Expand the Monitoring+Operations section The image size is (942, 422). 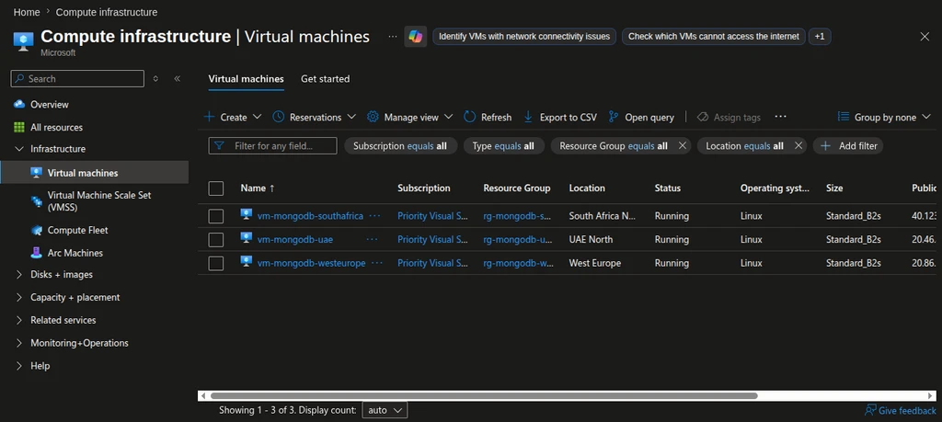pyautogui.click(x=19, y=343)
